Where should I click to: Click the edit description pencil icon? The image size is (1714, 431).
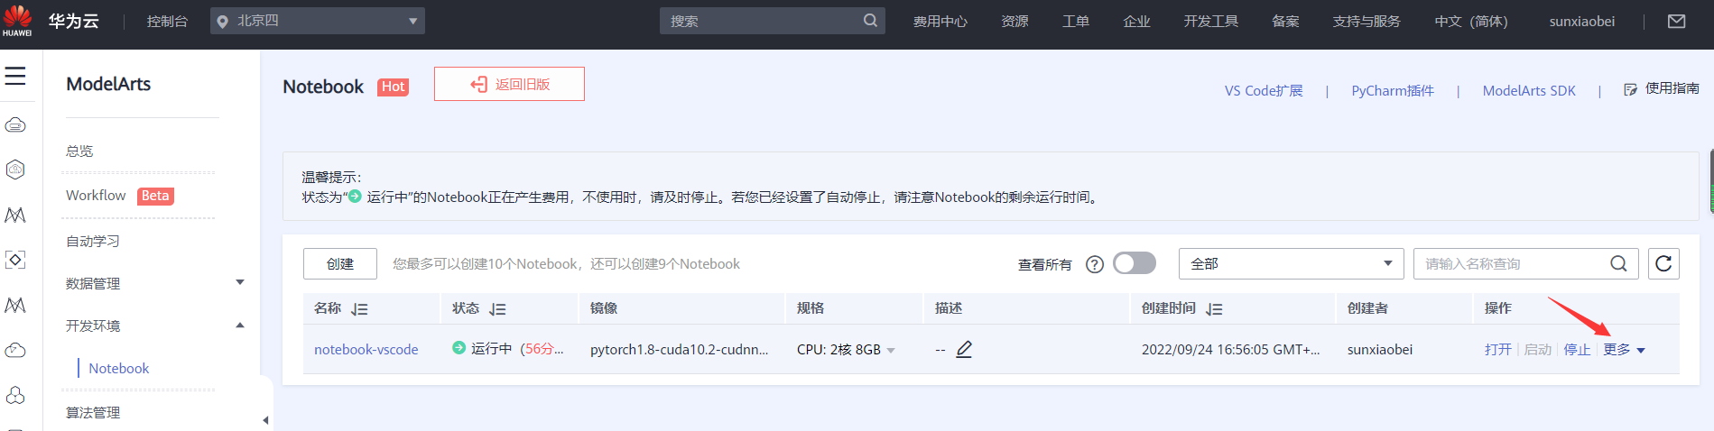click(964, 349)
